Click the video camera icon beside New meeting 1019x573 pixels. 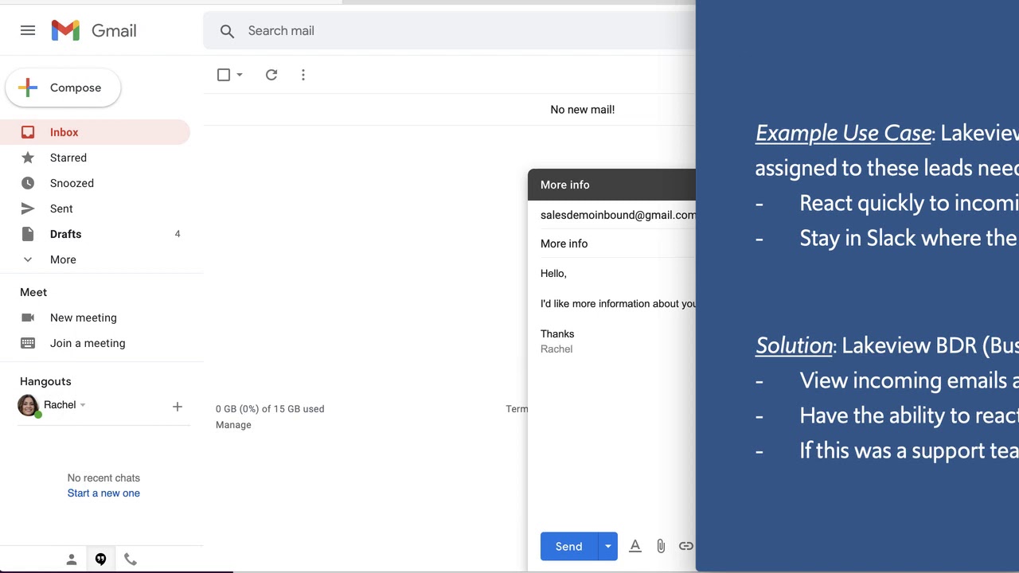pos(28,318)
